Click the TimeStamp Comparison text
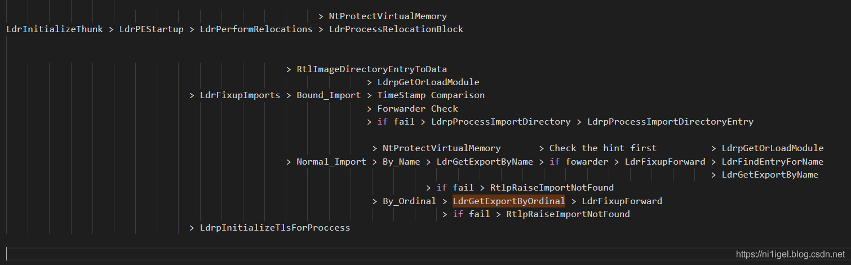The width and height of the screenshot is (851, 265). pyautogui.click(x=431, y=95)
